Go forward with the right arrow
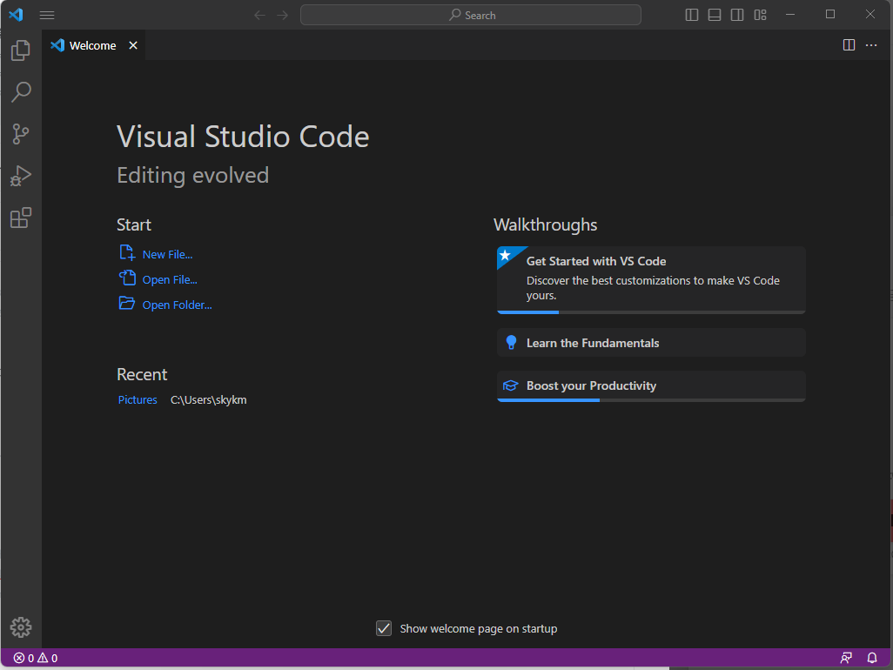Viewport: 893px width, 670px height. coord(283,16)
